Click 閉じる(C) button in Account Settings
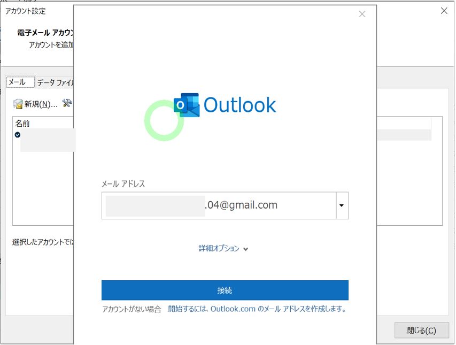Image resolution: width=456 pixels, height=345 pixels. [421, 331]
